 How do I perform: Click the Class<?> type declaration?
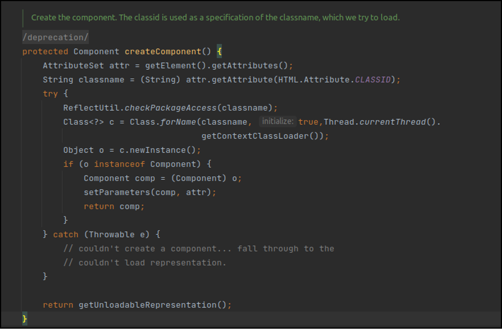[83, 122]
